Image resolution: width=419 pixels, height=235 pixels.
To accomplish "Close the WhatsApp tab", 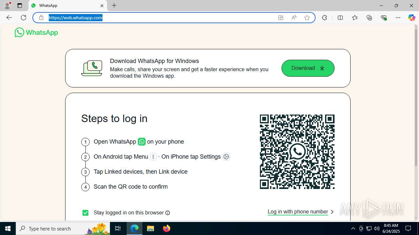I will point(102,6).
